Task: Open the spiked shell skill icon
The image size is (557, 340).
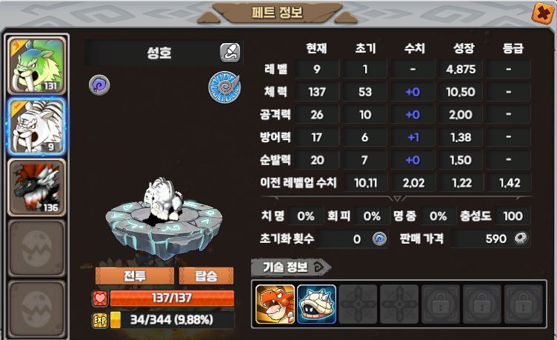Action: (316, 304)
